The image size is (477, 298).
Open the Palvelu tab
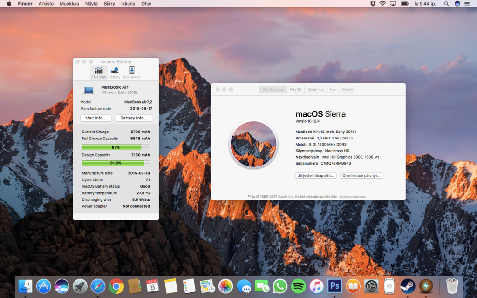(x=348, y=90)
